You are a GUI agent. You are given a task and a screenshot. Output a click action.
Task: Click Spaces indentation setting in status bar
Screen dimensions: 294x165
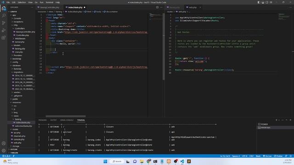coord(236,156)
